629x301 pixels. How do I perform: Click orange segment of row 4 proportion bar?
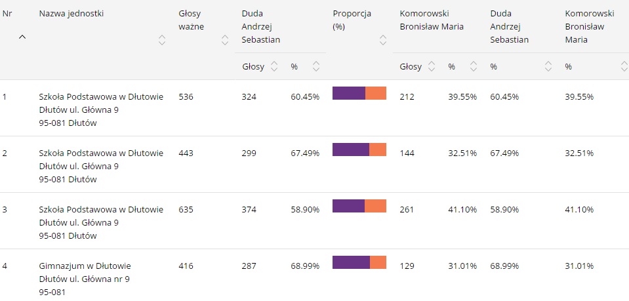(378, 262)
